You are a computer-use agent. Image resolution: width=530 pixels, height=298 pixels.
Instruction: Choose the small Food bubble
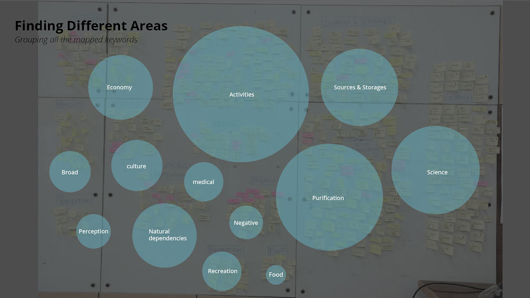click(x=276, y=275)
